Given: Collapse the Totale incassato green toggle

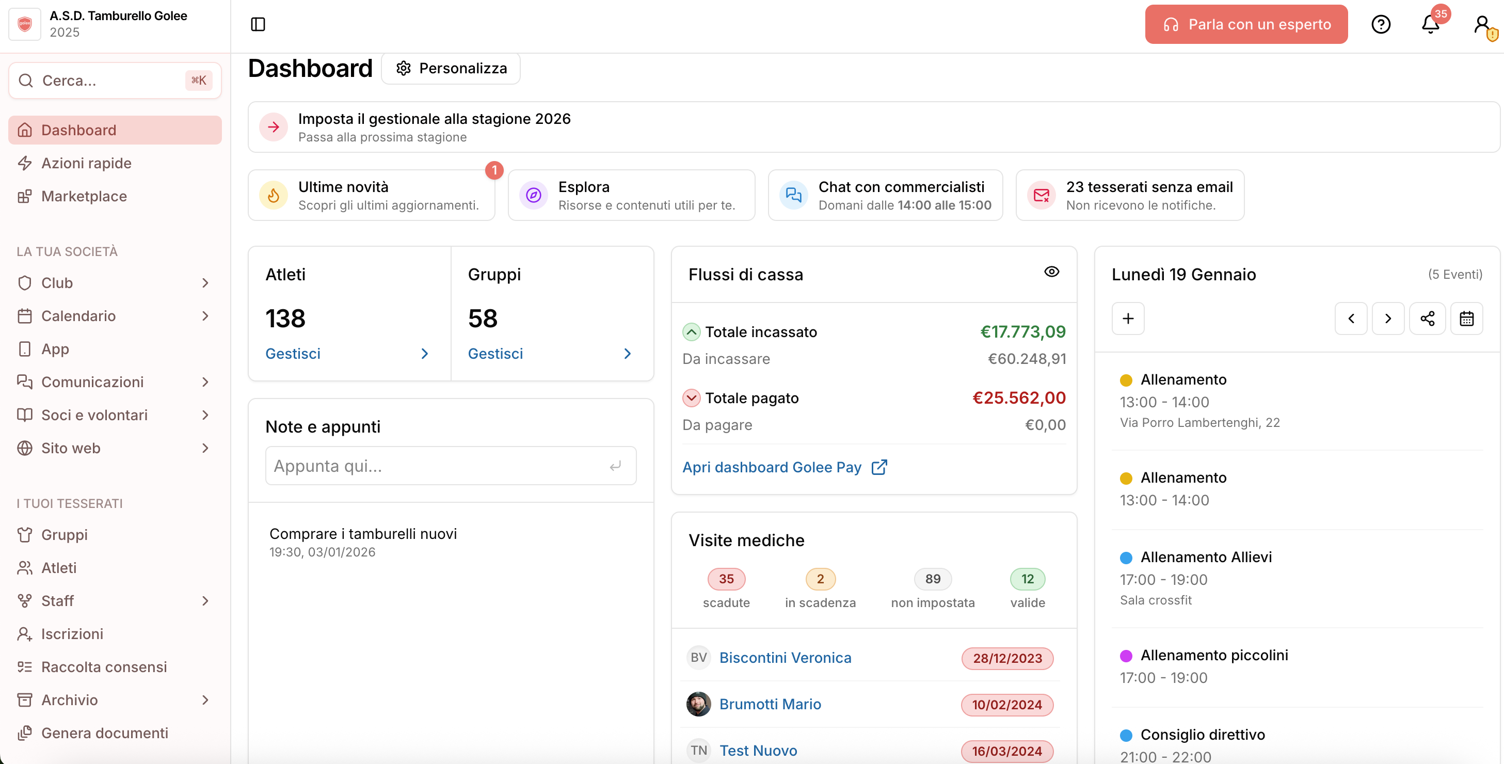Looking at the screenshot, I should coord(691,332).
